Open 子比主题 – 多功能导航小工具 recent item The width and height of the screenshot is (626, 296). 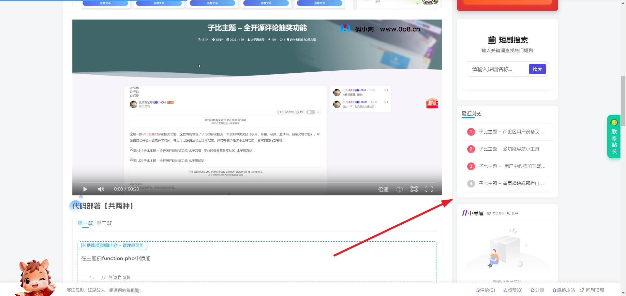(509, 149)
